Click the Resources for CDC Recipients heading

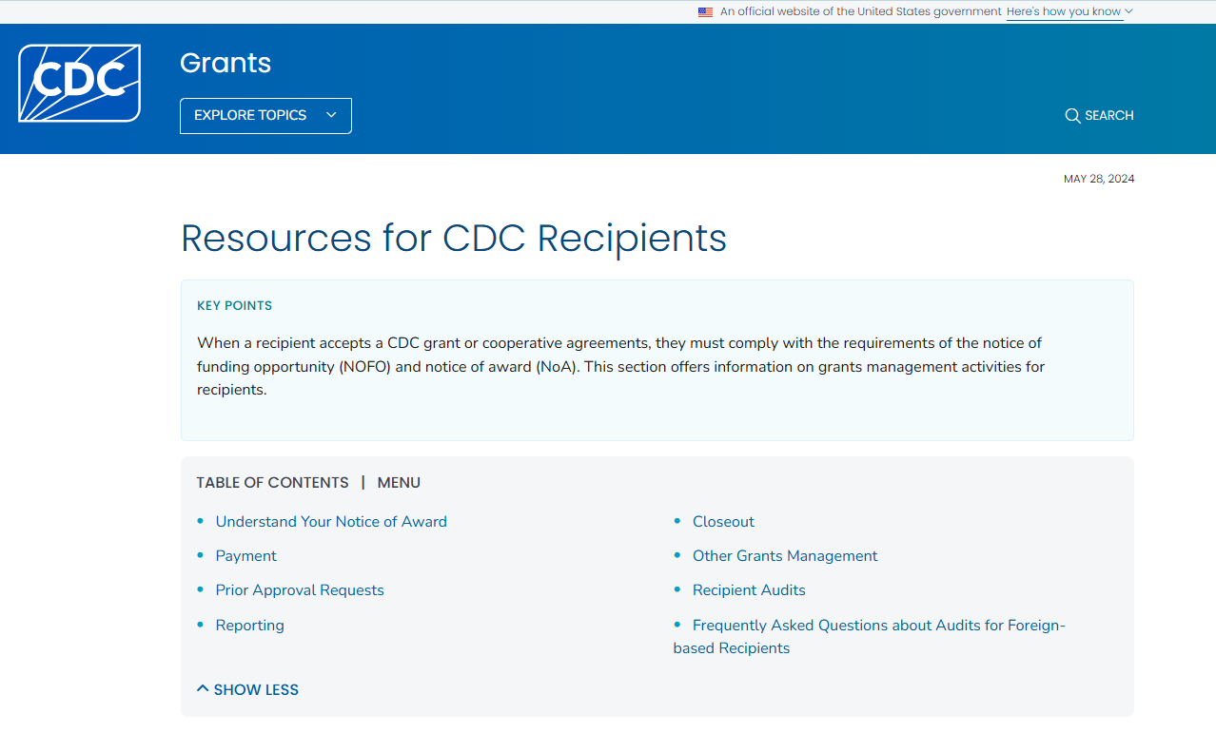(x=453, y=239)
